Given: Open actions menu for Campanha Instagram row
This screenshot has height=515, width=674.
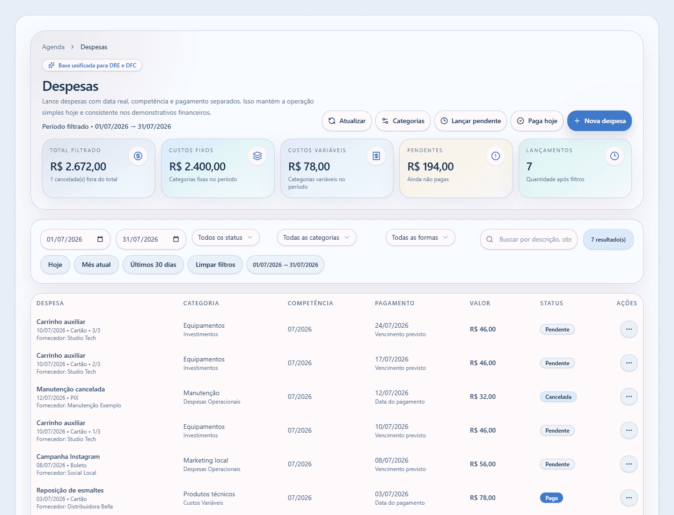Looking at the screenshot, I should click(x=629, y=464).
